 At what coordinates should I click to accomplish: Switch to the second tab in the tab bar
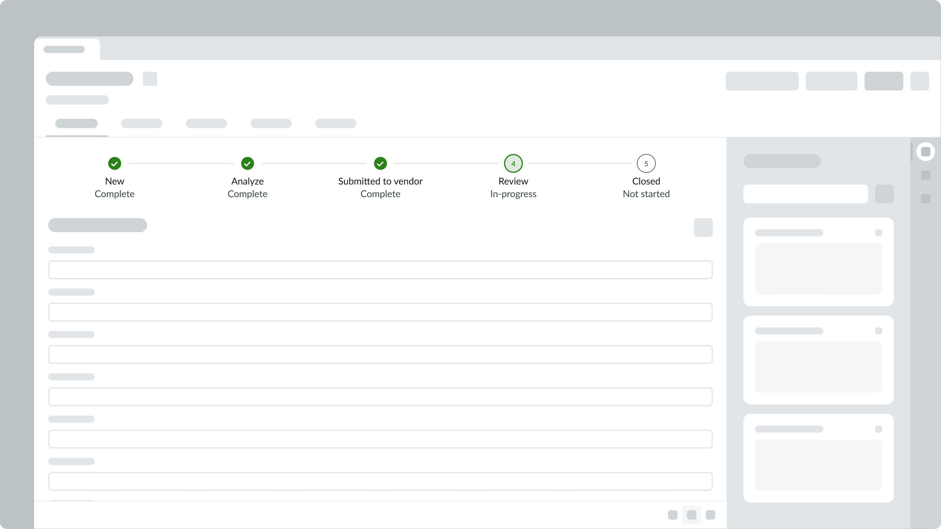coord(142,124)
